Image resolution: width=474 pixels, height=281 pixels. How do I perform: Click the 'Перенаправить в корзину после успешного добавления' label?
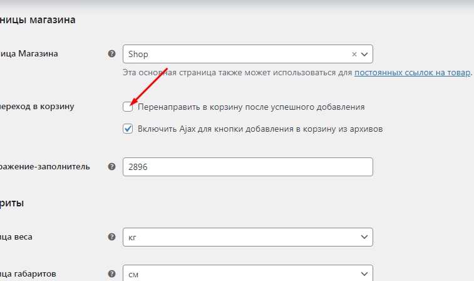pyautogui.click(x=250, y=107)
